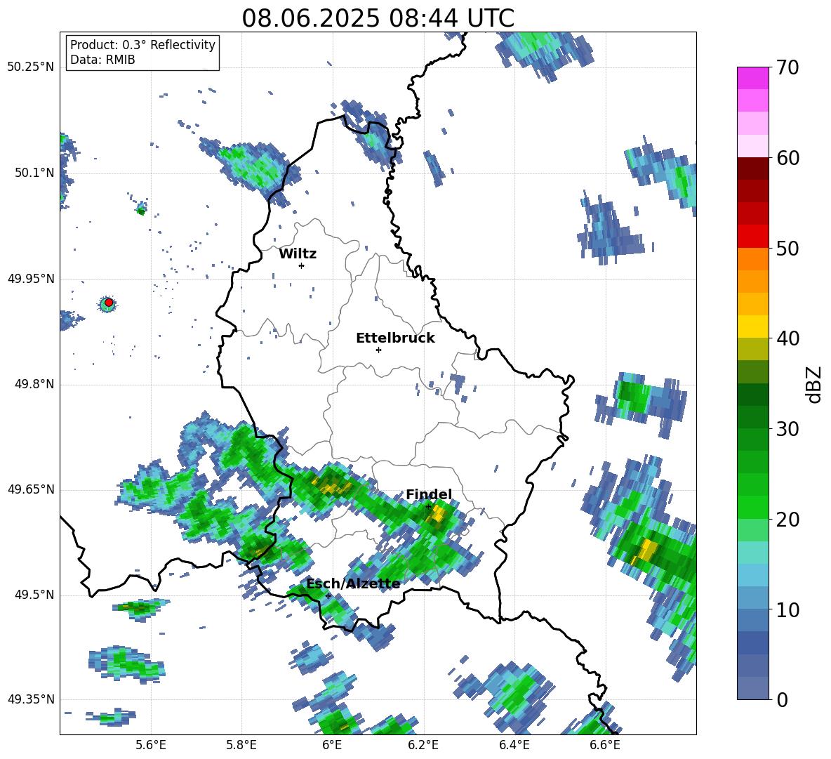Click the red radar site marker dot

109,303
